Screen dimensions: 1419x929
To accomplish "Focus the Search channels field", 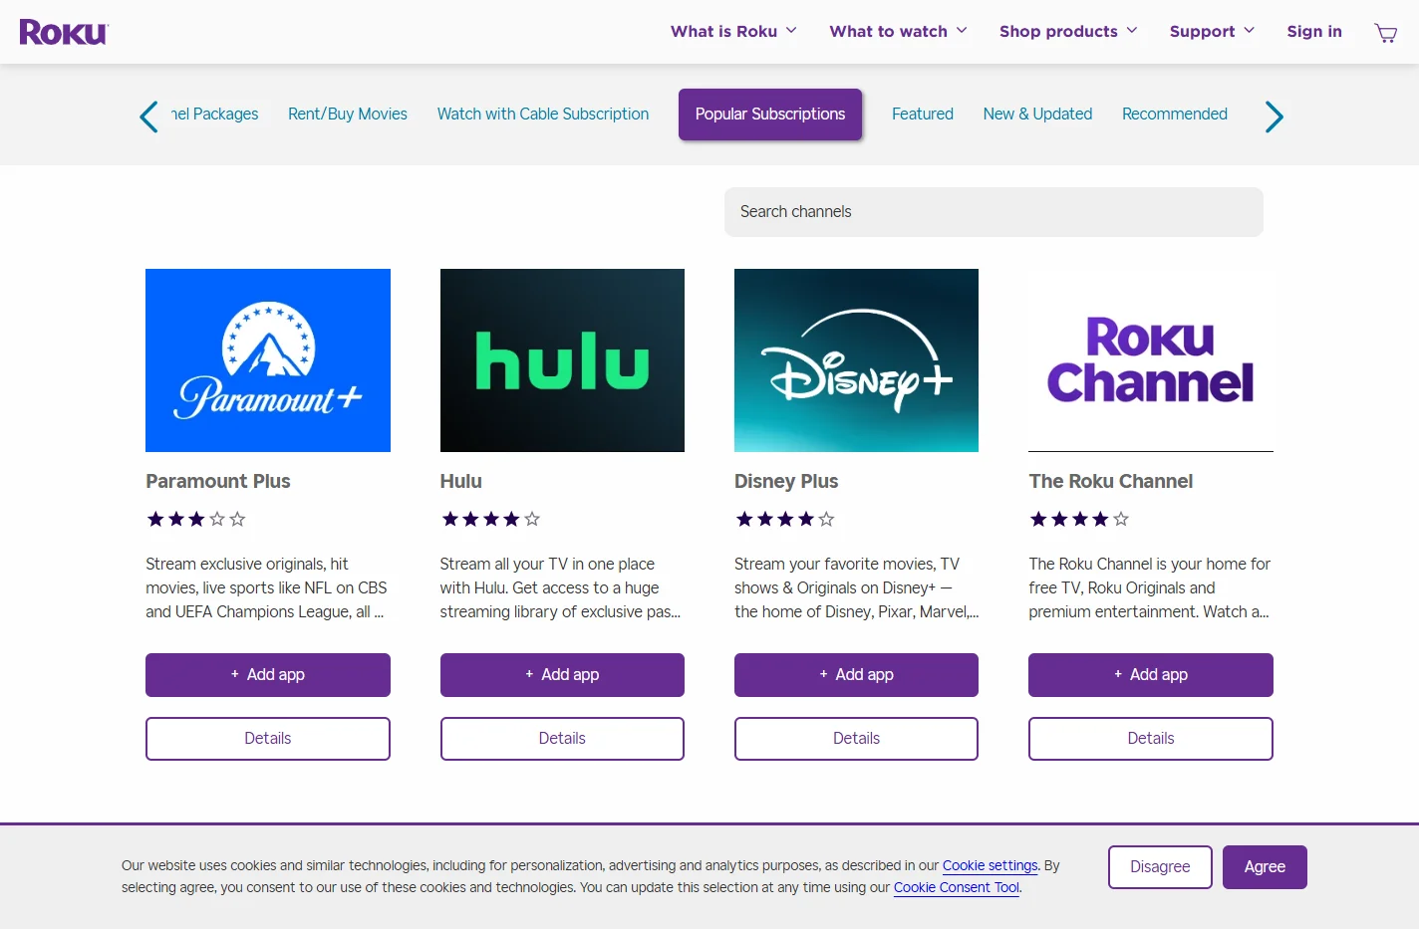I will coord(993,212).
